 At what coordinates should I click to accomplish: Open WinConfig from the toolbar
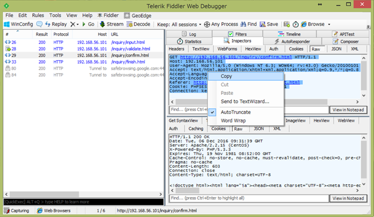coord(18,24)
